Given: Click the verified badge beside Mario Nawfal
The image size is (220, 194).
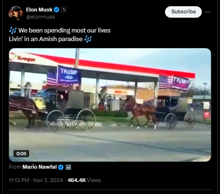Looking at the screenshot, I should (61, 167).
